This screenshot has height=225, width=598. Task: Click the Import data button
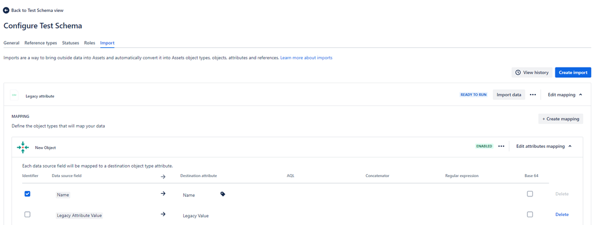509,95
